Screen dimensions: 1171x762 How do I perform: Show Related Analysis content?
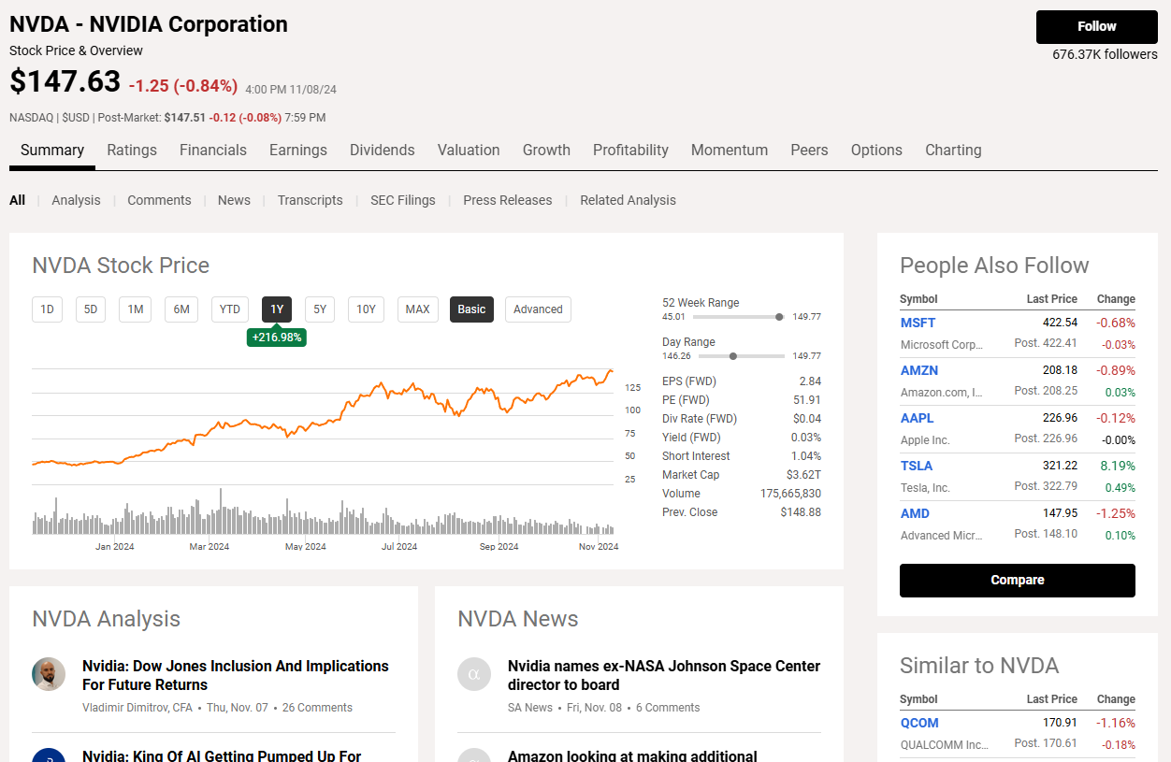click(628, 200)
